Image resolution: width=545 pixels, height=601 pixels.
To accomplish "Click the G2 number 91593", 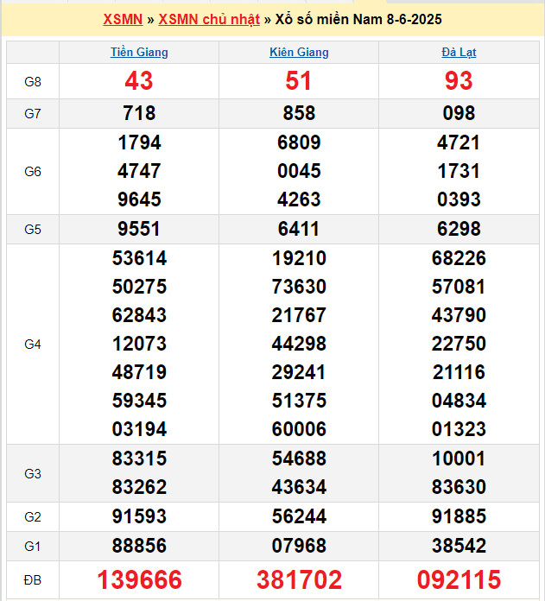I will tap(139, 516).
